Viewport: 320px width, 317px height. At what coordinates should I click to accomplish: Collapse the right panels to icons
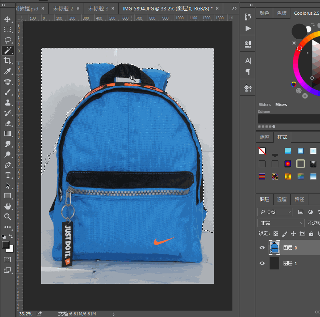pos(251,5)
